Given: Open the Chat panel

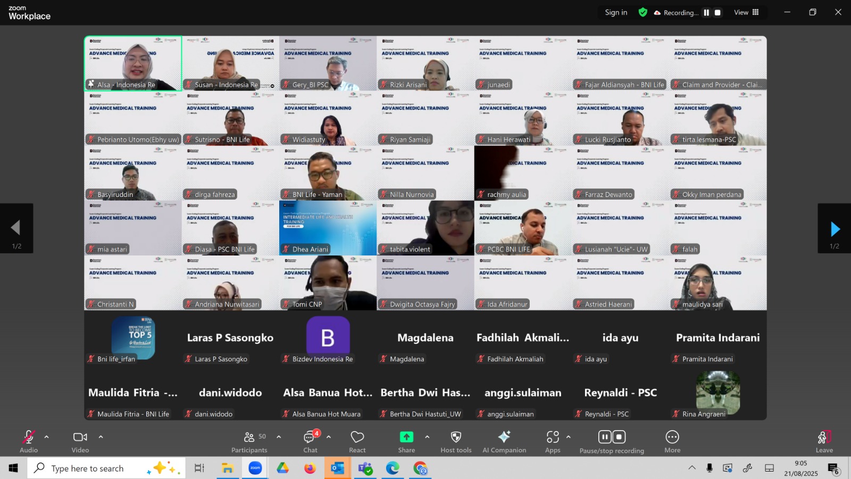Looking at the screenshot, I should click(x=310, y=441).
